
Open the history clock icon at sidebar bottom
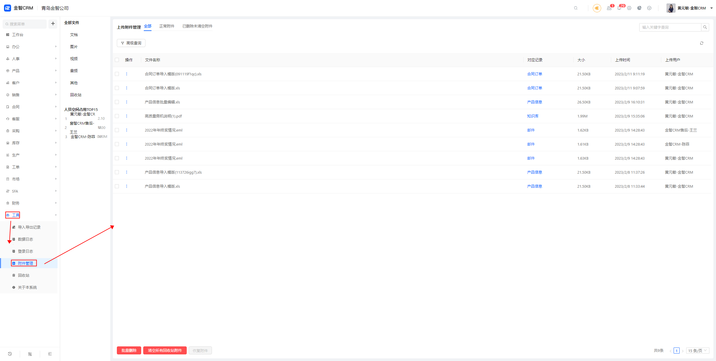pos(10,354)
